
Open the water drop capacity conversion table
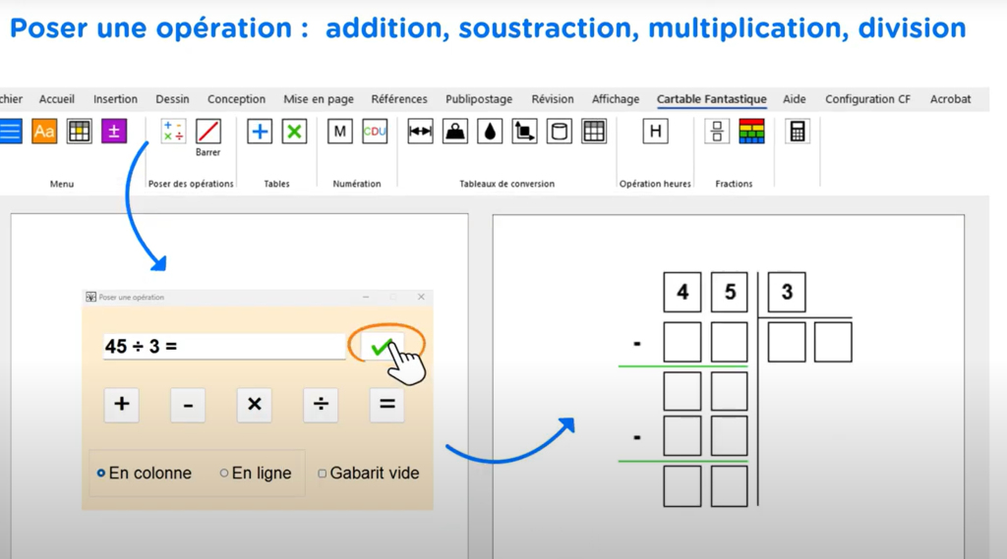pyautogui.click(x=490, y=132)
